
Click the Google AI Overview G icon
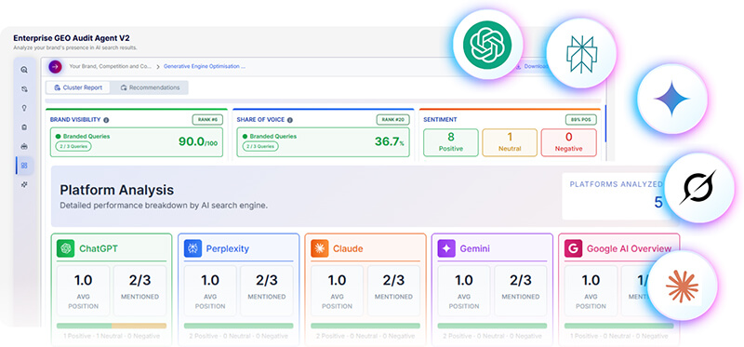(573, 248)
